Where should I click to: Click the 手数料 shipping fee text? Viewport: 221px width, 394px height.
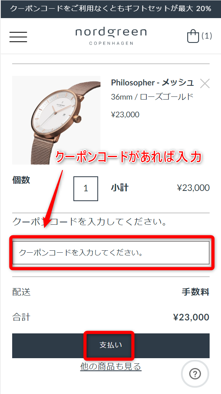195,292
